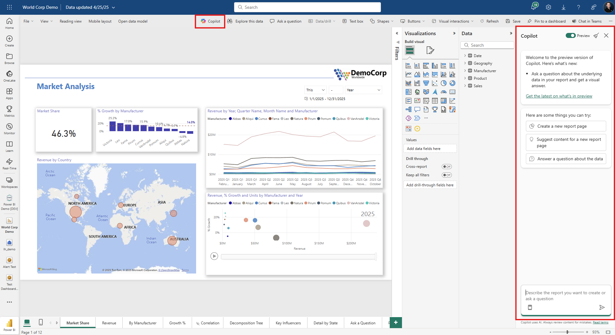Click the zoom slider handle in status bar
Viewport: 615px width, 335px height.
pos(567,332)
